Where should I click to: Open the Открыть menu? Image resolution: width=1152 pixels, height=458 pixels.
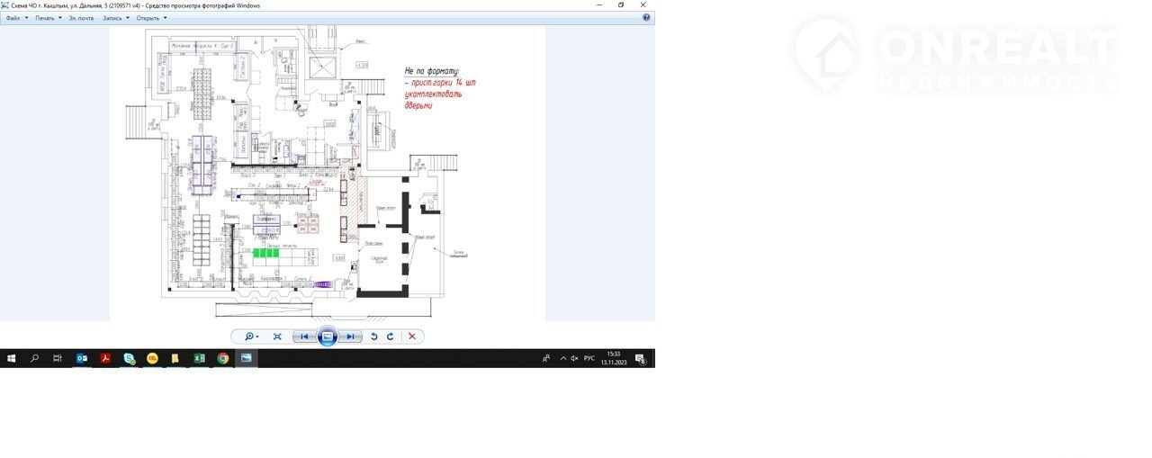click(151, 18)
